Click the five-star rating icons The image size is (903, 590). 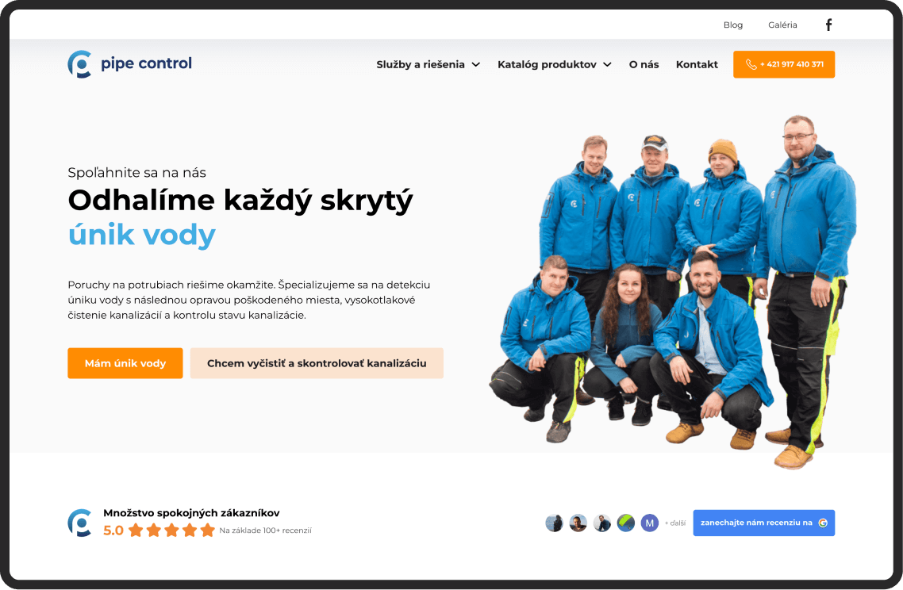point(171,531)
